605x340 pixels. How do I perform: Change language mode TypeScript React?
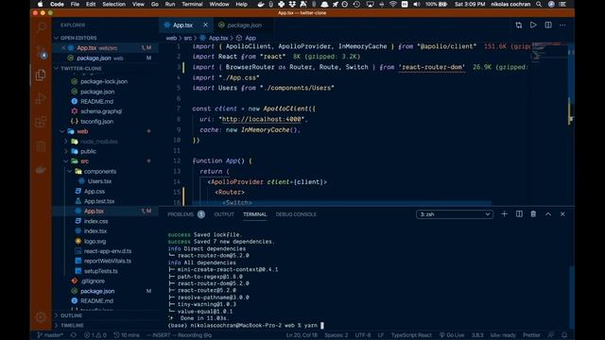[x=411, y=335]
